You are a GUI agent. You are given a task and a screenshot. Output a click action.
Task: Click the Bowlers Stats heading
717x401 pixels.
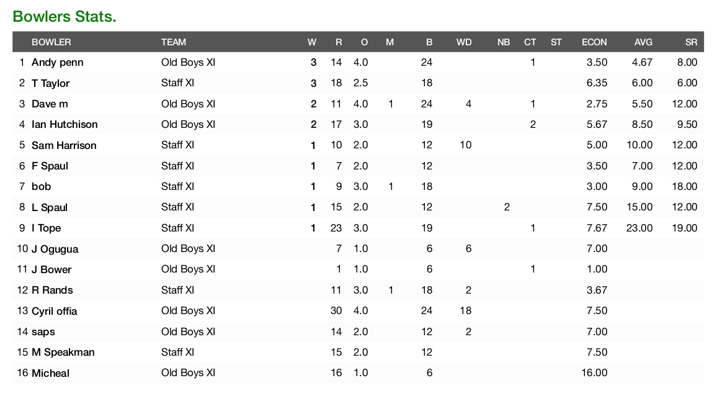pos(65,17)
